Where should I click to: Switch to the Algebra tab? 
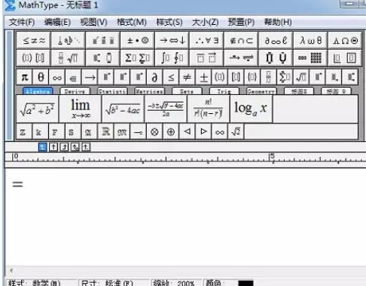pyautogui.click(x=38, y=91)
